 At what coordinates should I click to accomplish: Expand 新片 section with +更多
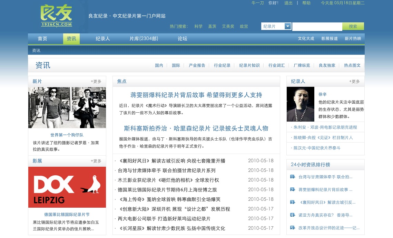tap(96, 82)
